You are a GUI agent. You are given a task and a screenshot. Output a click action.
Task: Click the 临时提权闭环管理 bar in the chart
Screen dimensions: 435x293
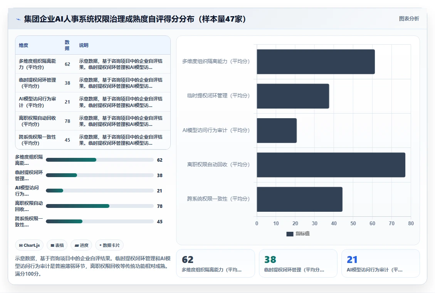(293, 96)
